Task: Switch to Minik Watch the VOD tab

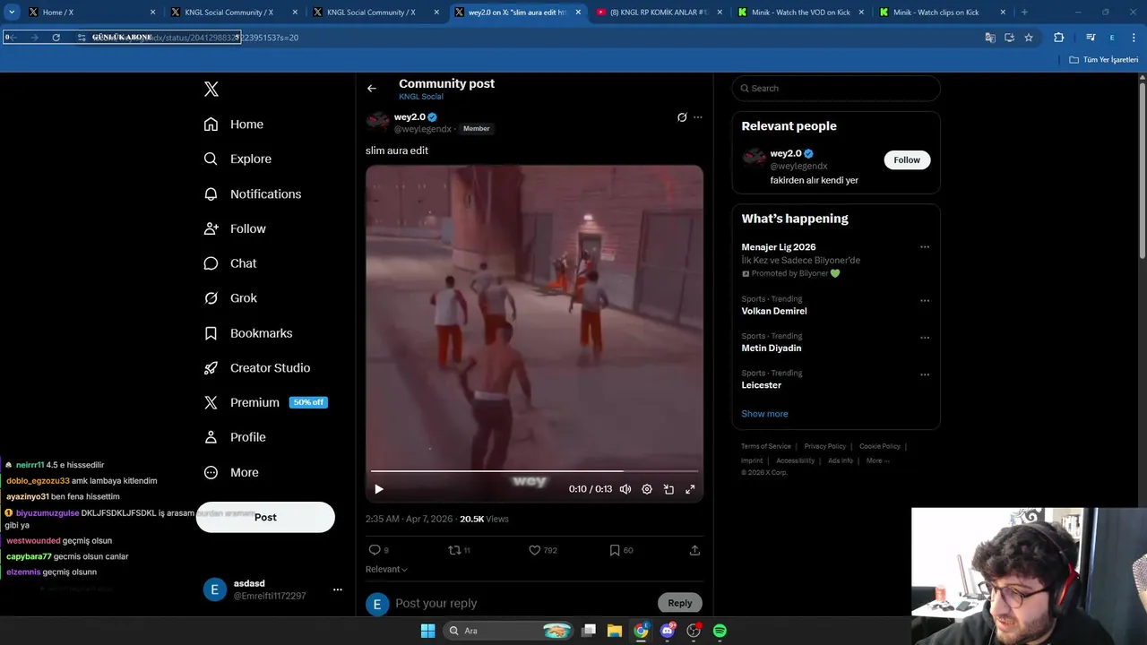Action: point(799,13)
